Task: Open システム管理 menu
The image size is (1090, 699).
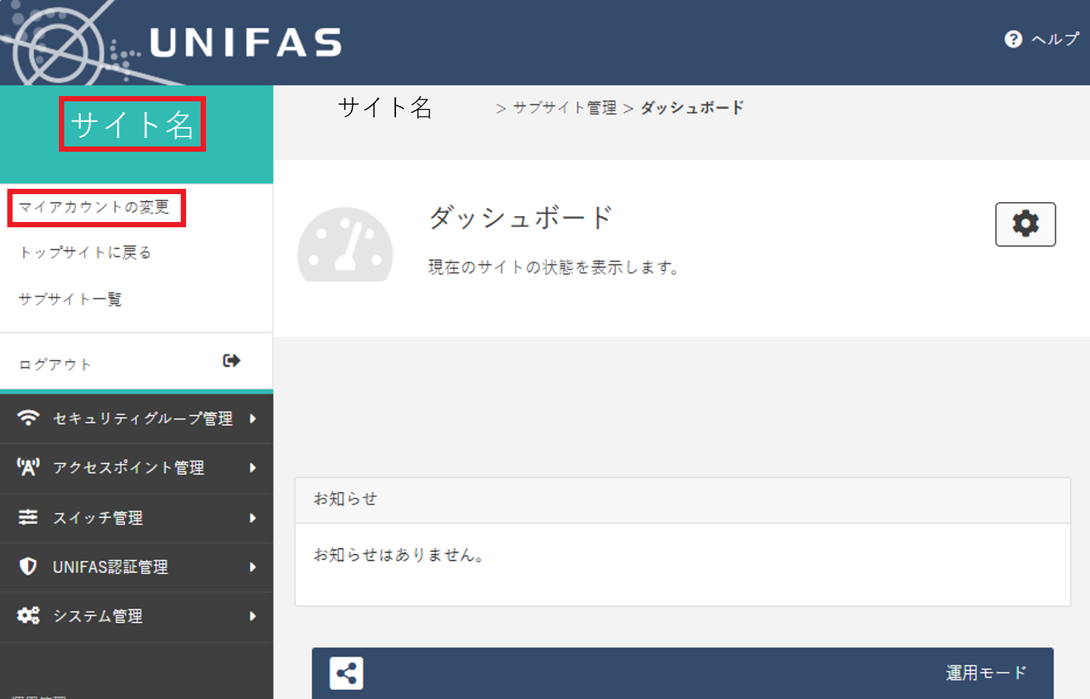Action: [x=136, y=616]
